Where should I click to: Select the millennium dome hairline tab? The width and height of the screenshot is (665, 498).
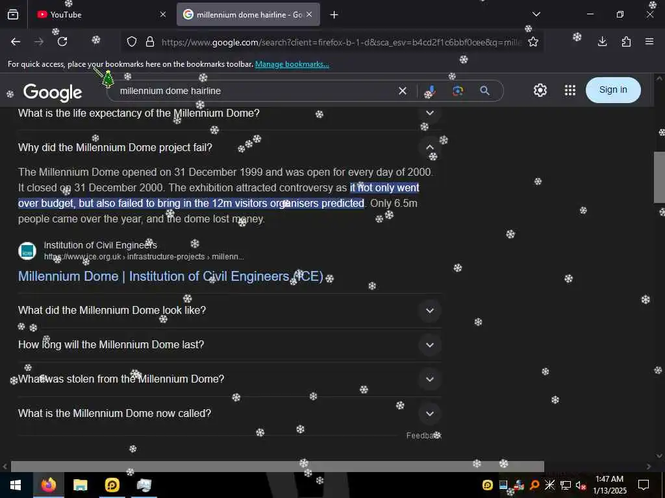pos(248,14)
